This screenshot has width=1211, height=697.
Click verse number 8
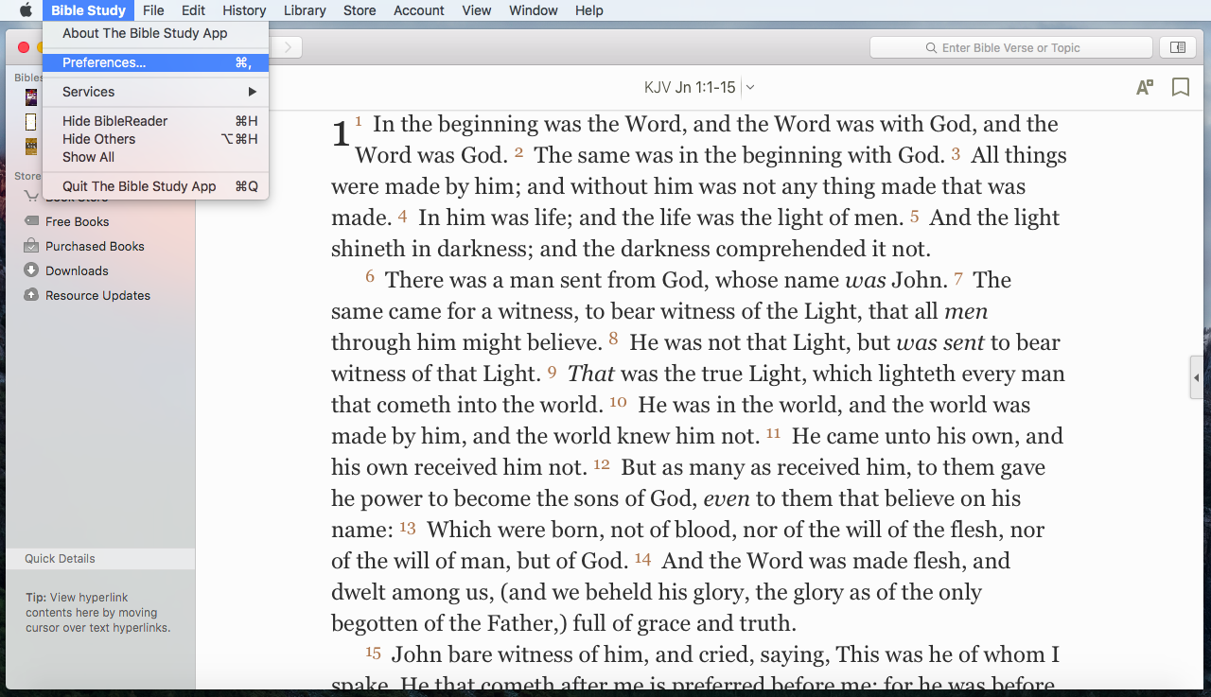click(613, 340)
